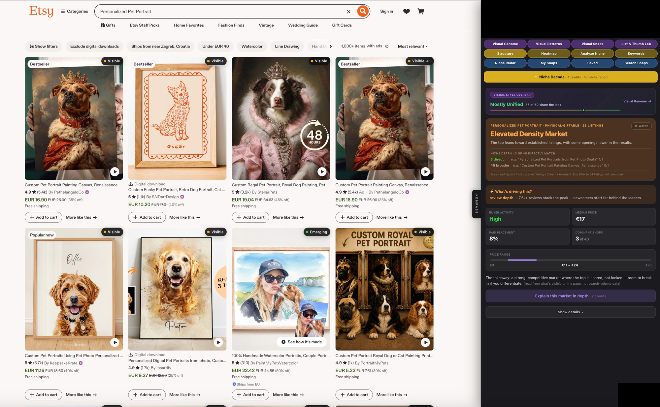Play video on Custom Regal Pet Portrait listing
Viewport: 660px width, 407px height.
(x=322, y=172)
